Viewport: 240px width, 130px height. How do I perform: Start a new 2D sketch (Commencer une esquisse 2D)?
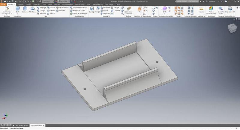pyautogui.click(x=7, y=10)
